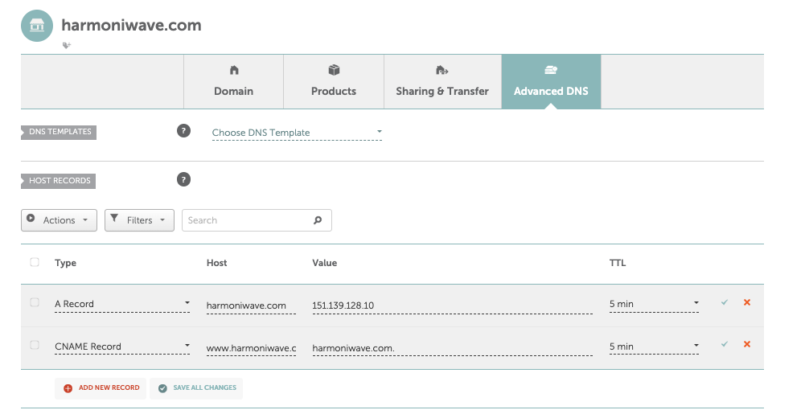Open the Filters dropdown button
The width and height of the screenshot is (805, 410).
tap(140, 220)
